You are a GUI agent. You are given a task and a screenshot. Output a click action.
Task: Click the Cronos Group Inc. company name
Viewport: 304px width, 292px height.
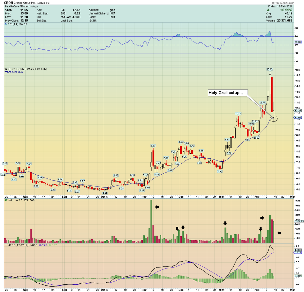25,3
